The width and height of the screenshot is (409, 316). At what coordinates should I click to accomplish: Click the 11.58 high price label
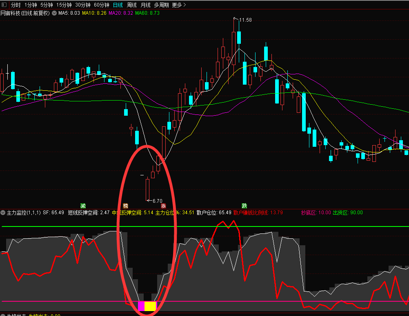[245, 20]
